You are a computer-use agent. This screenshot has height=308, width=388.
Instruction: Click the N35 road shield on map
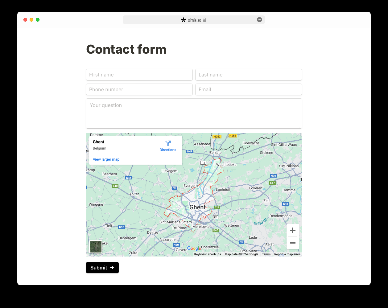(122, 227)
